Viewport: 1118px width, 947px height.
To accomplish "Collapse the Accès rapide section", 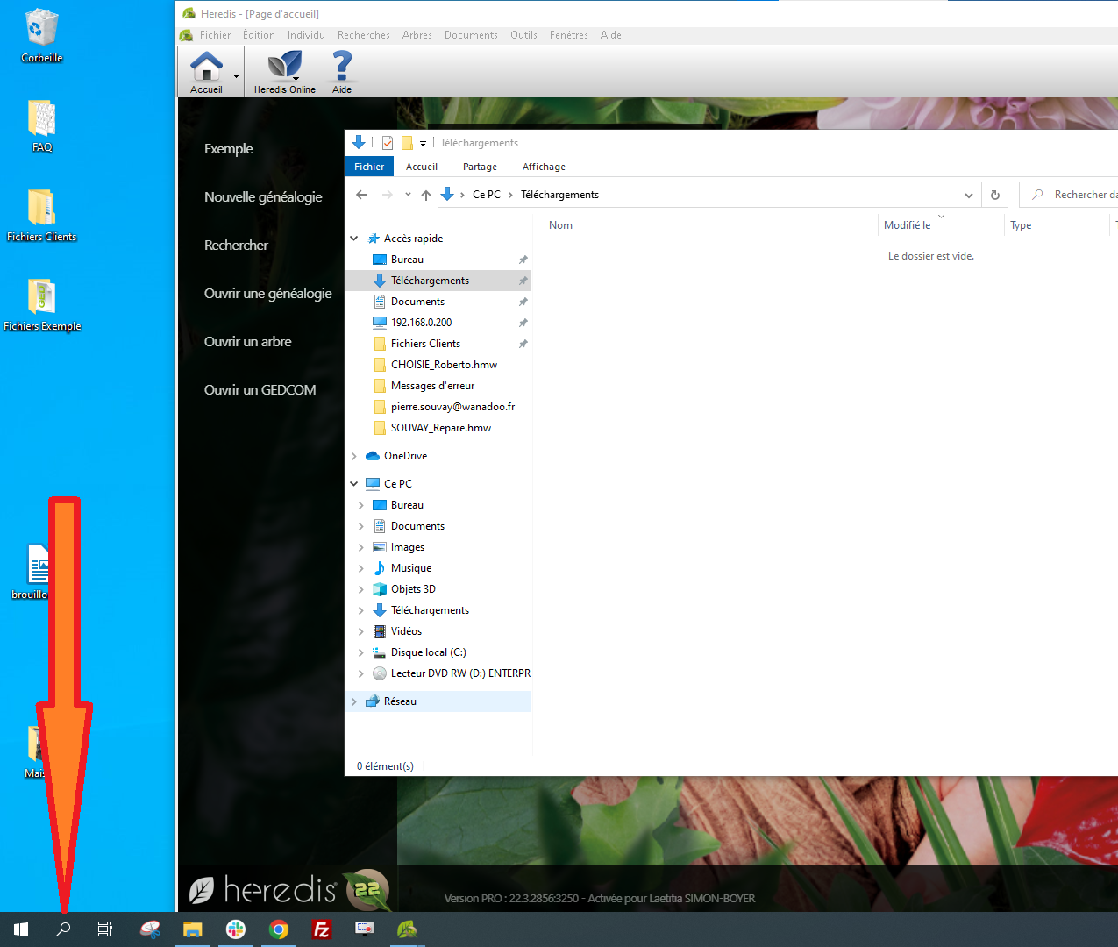I will (x=354, y=239).
